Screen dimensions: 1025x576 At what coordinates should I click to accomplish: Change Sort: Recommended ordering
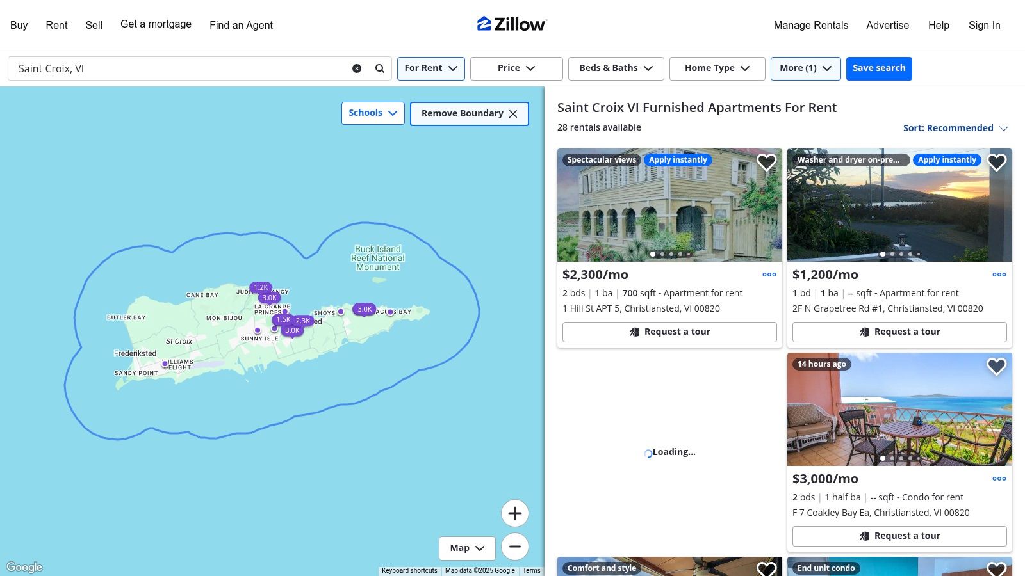pos(956,128)
